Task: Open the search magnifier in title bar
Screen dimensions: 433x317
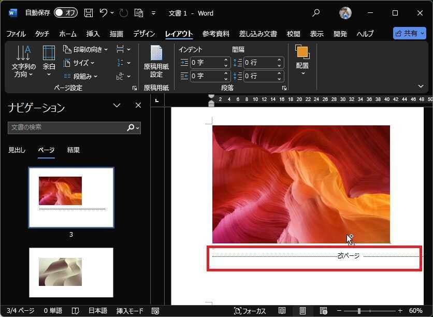Action: pos(316,13)
